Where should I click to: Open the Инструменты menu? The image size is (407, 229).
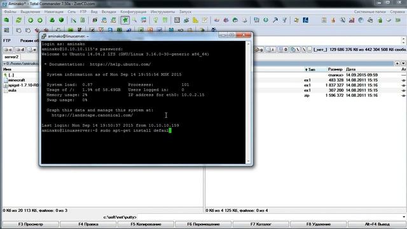coord(163,11)
